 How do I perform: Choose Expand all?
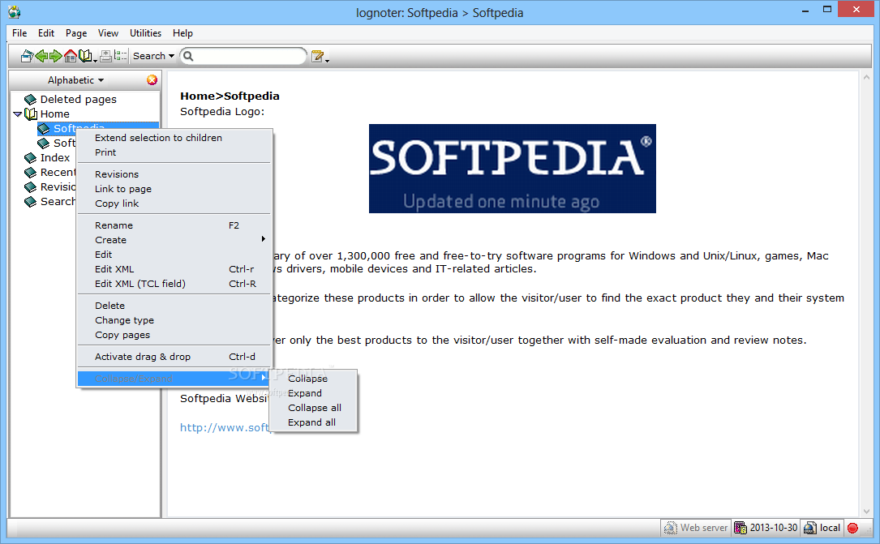[x=314, y=422]
